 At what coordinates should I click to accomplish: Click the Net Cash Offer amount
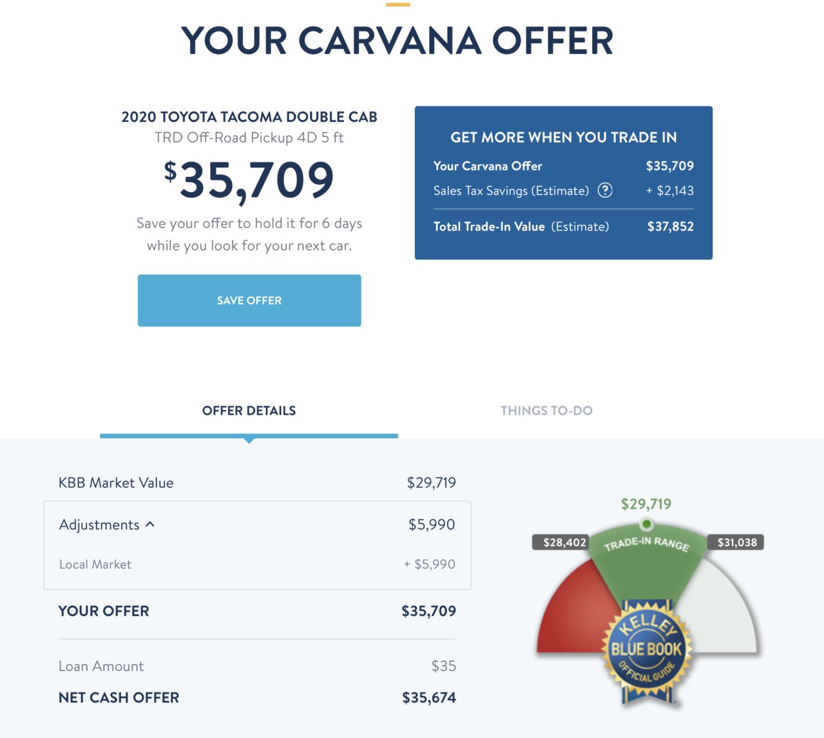click(428, 697)
